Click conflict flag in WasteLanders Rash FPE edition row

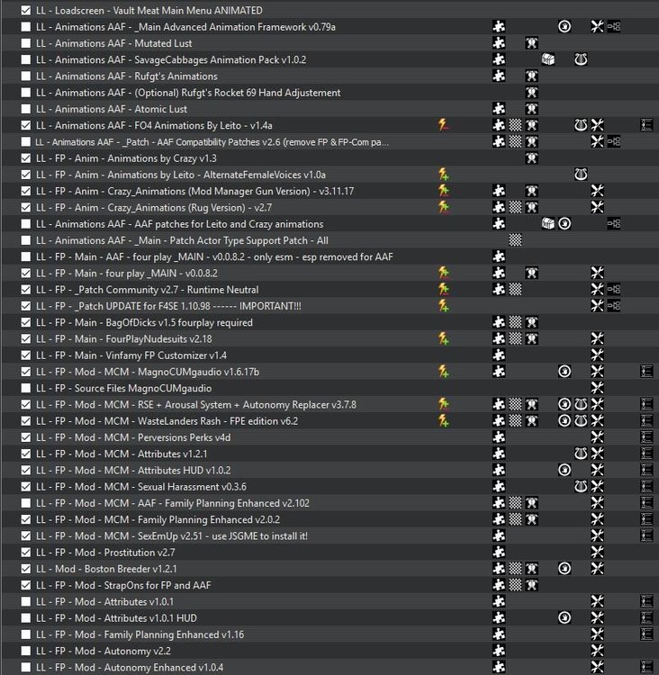[x=443, y=420]
